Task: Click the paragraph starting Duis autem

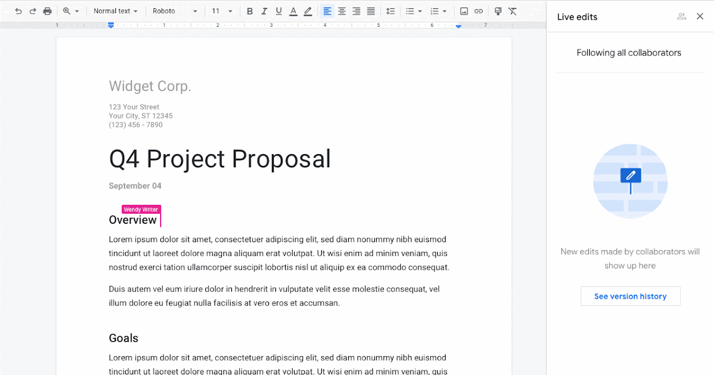Action: [x=274, y=296]
